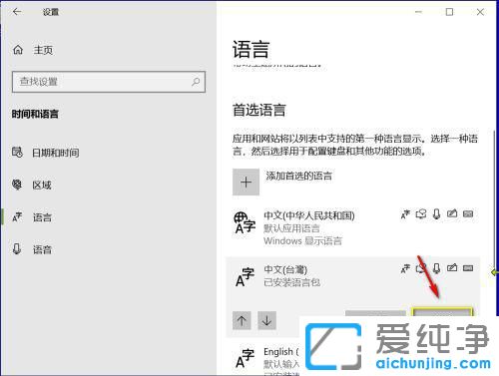The width and height of the screenshot is (499, 376).
Task: Click the back arrow in Settings
Action: tap(17, 12)
